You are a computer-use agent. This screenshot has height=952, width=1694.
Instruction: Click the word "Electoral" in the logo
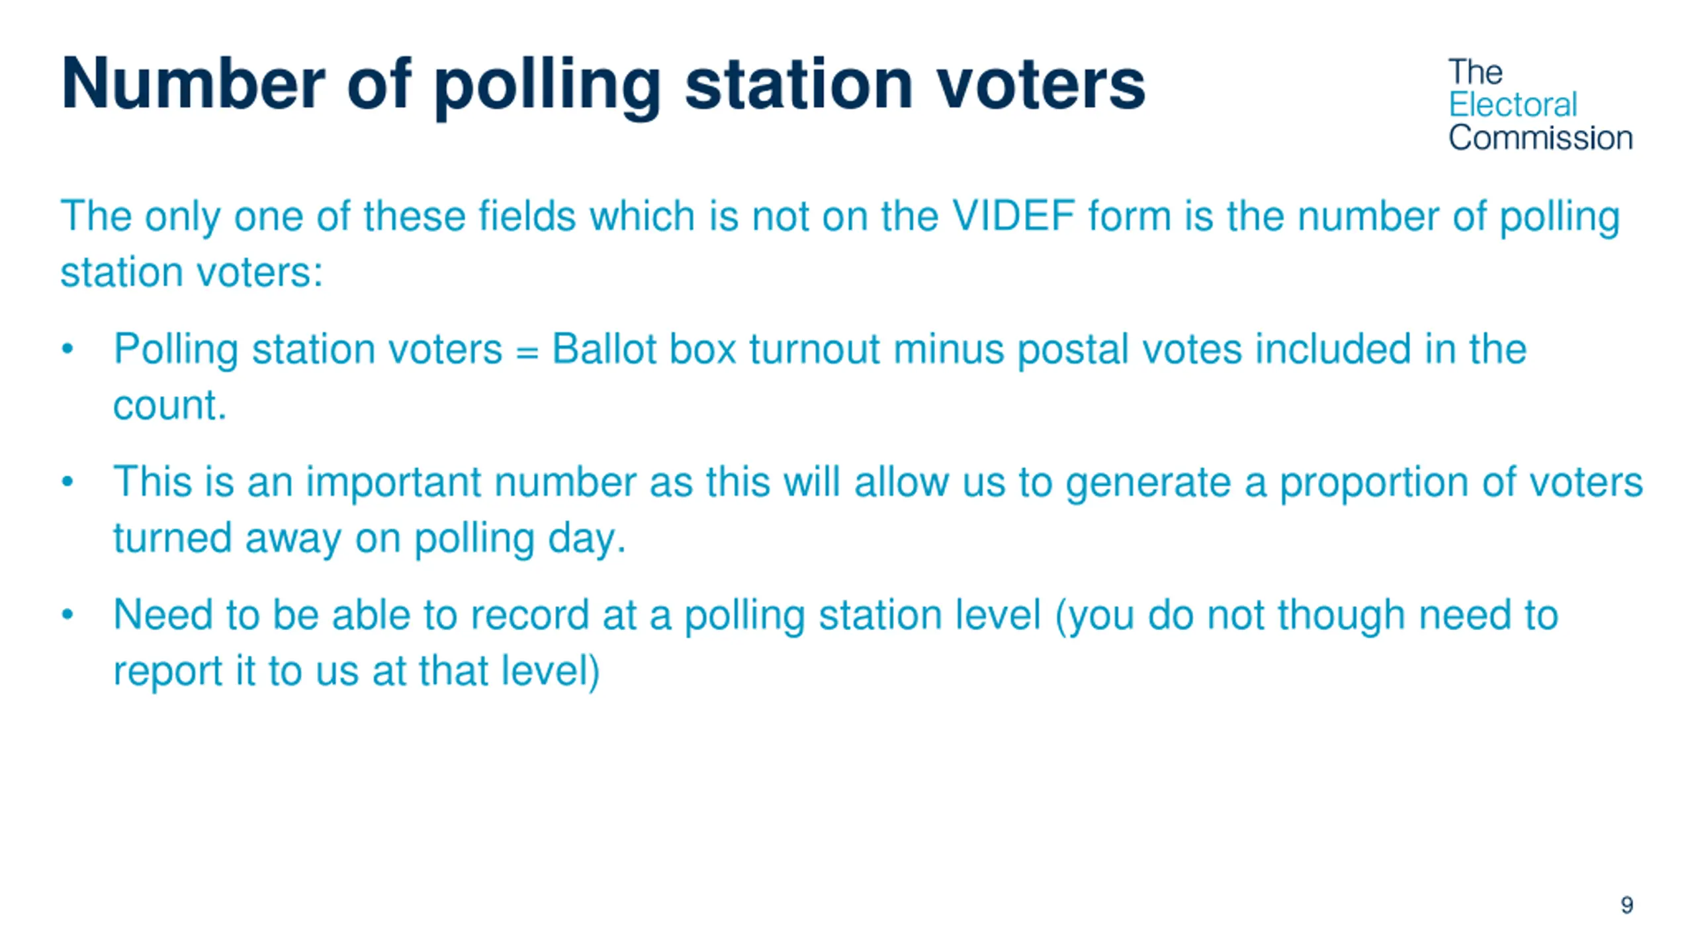tap(1513, 105)
